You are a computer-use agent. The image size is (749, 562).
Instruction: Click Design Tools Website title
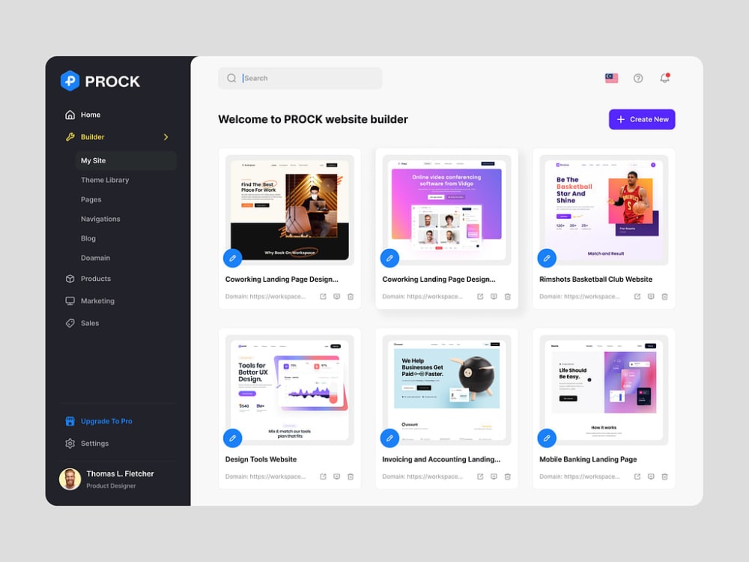261,459
